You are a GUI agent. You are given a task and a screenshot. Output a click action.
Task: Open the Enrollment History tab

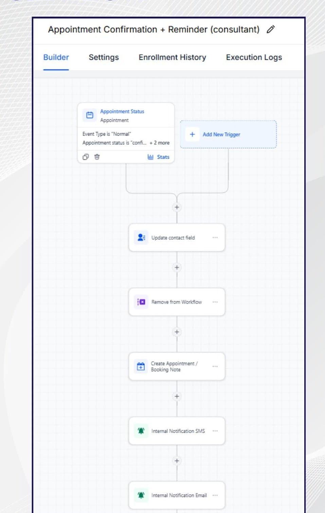click(172, 57)
